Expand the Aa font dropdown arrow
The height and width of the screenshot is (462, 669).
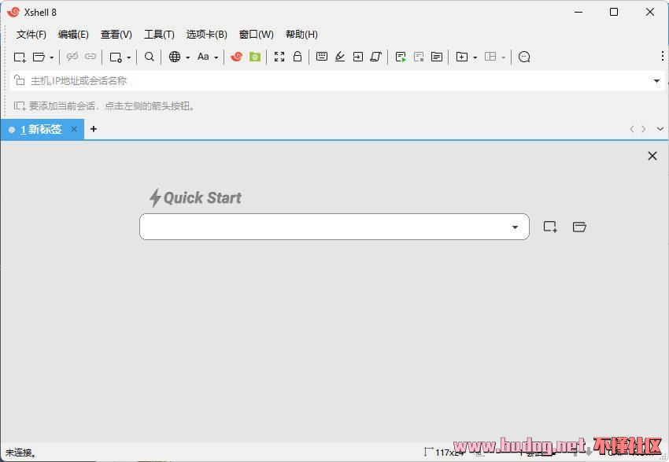coord(216,57)
